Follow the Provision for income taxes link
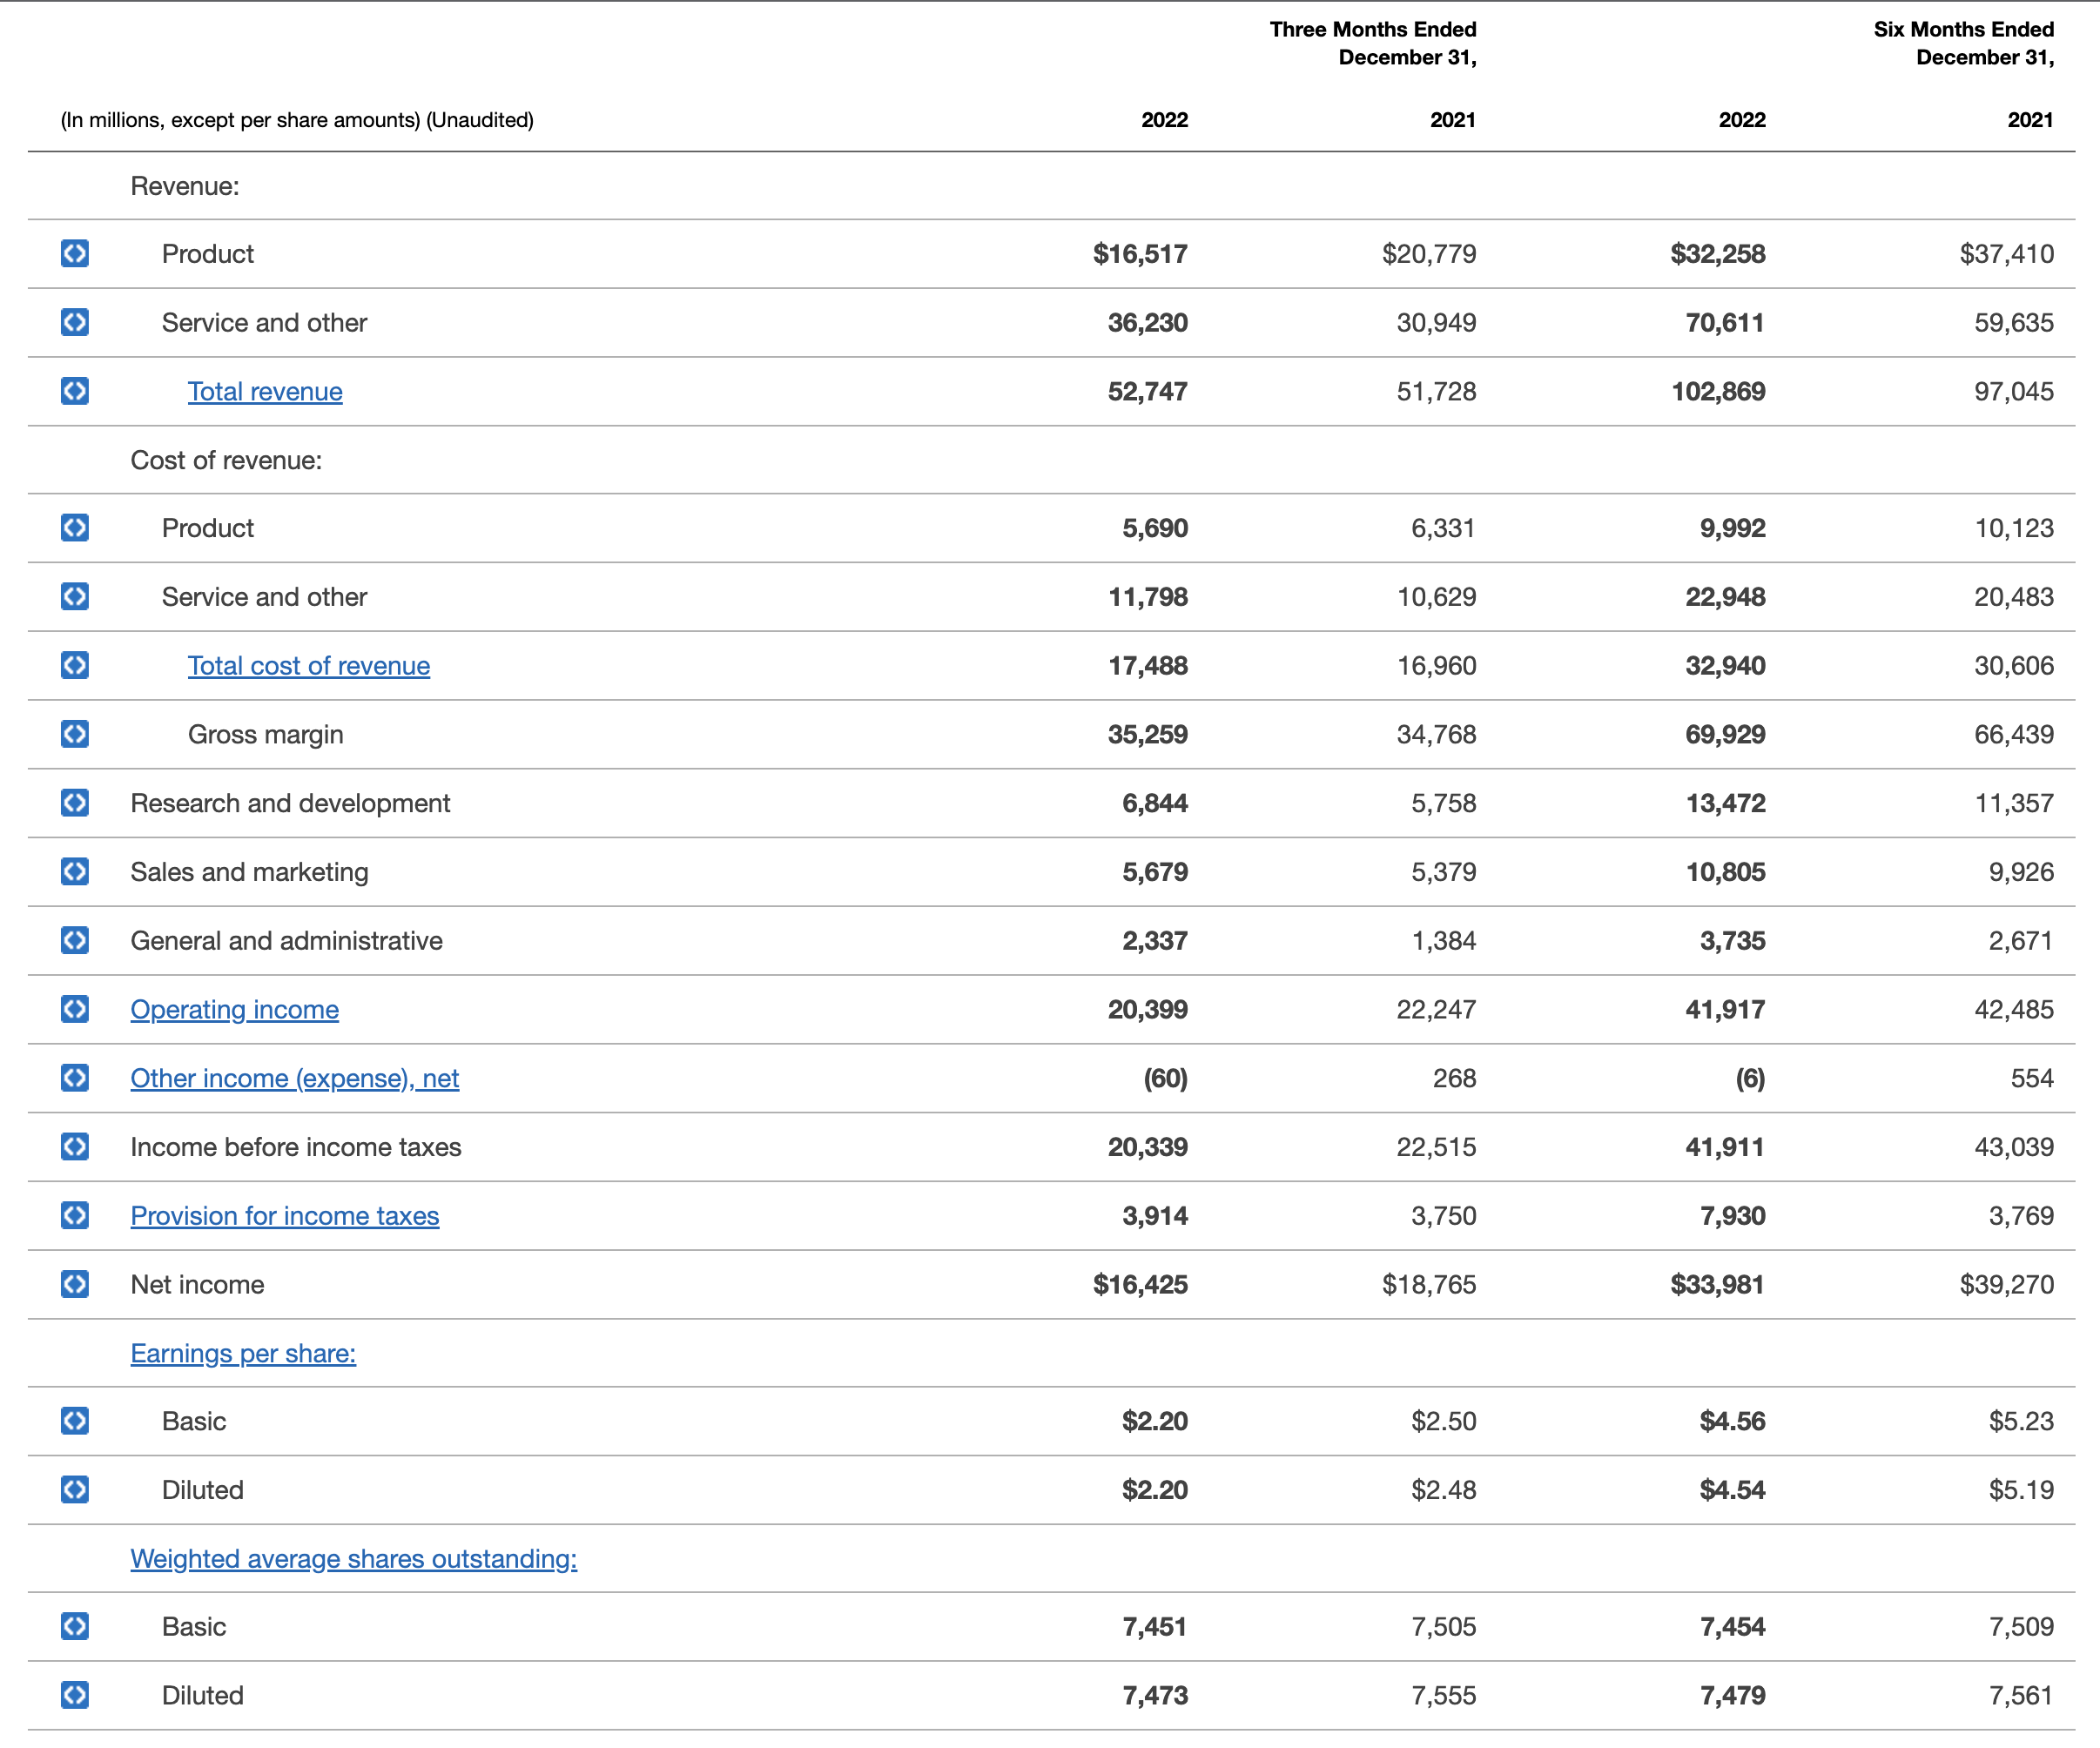Image resolution: width=2100 pixels, height=1748 pixels. 284,1216
